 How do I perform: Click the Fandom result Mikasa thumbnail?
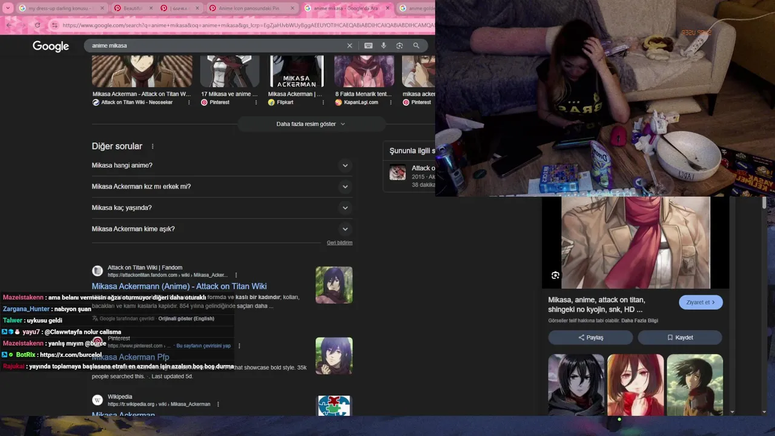pyautogui.click(x=334, y=285)
